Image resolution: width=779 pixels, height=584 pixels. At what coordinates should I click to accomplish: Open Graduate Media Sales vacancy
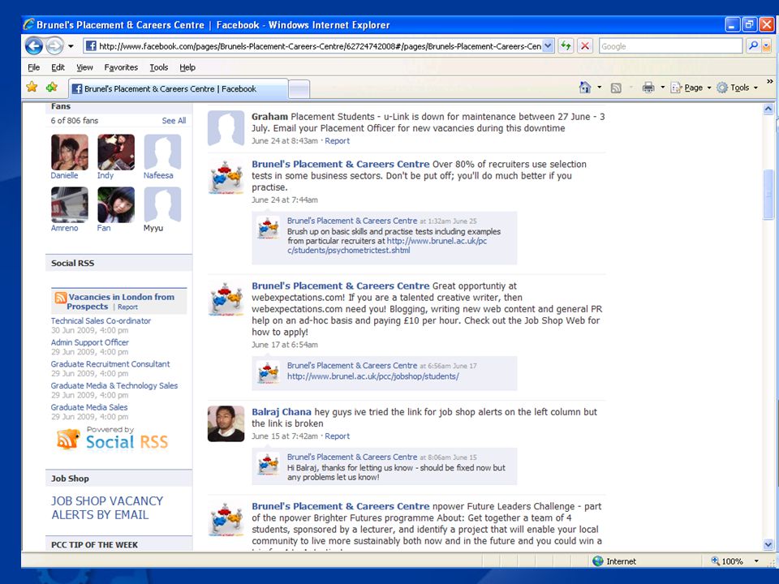89,407
